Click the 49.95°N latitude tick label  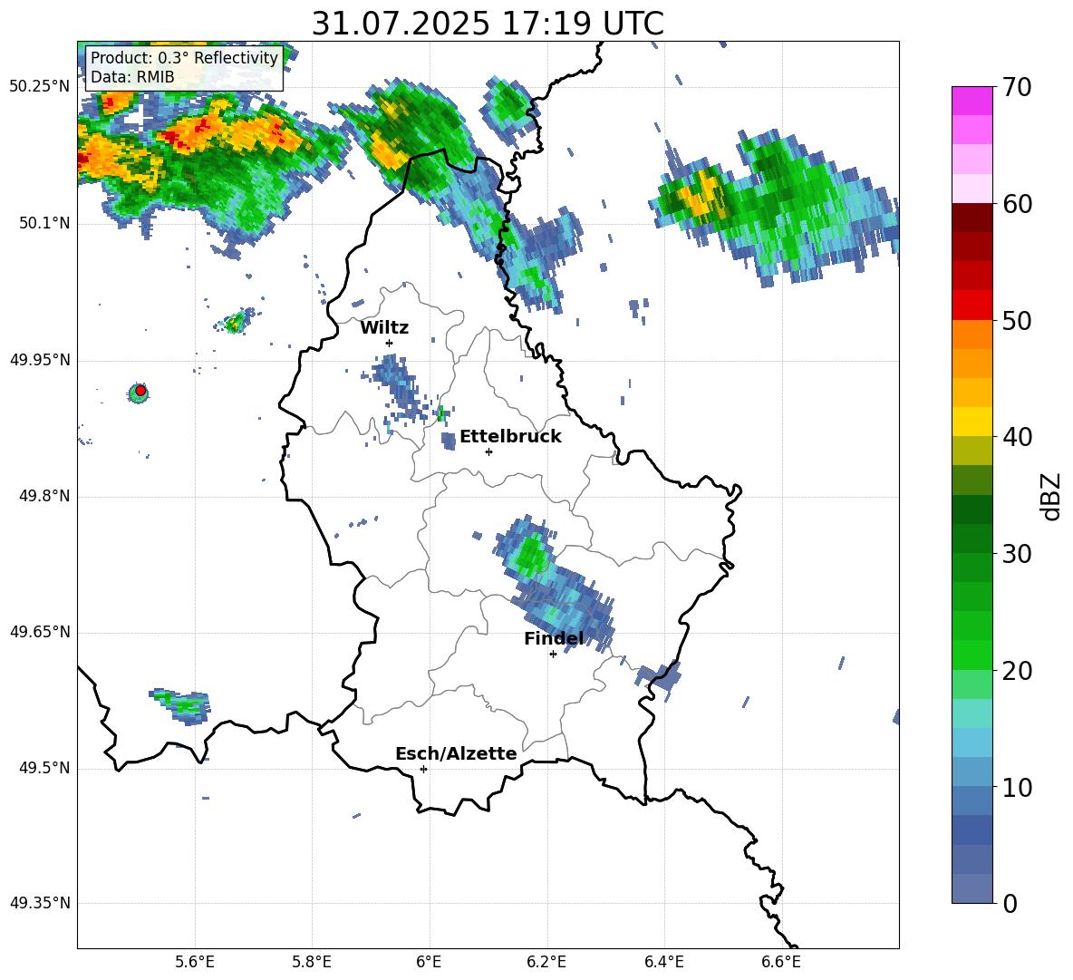pos(40,360)
